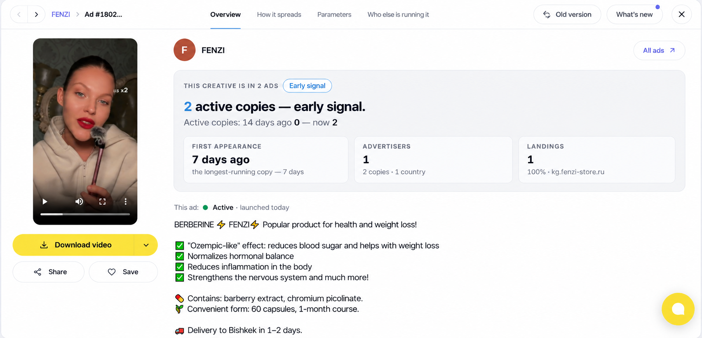Go to the next ad arrow
This screenshot has width=702, height=338.
[x=37, y=14]
